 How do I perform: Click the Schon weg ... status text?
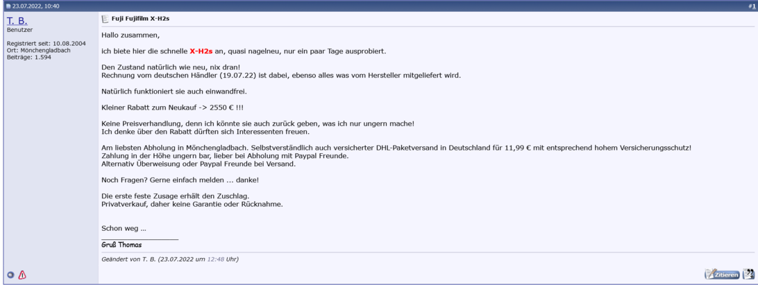click(x=124, y=228)
